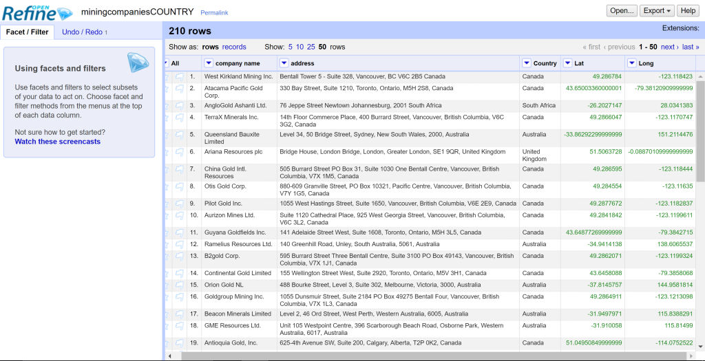
Task: Click the previous page link
Action: coord(619,47)
